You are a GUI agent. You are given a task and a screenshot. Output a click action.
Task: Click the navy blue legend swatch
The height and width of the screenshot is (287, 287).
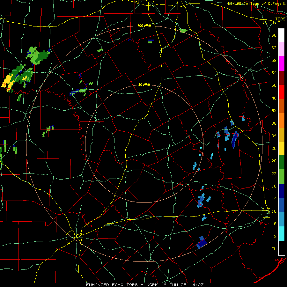[282, 191]
